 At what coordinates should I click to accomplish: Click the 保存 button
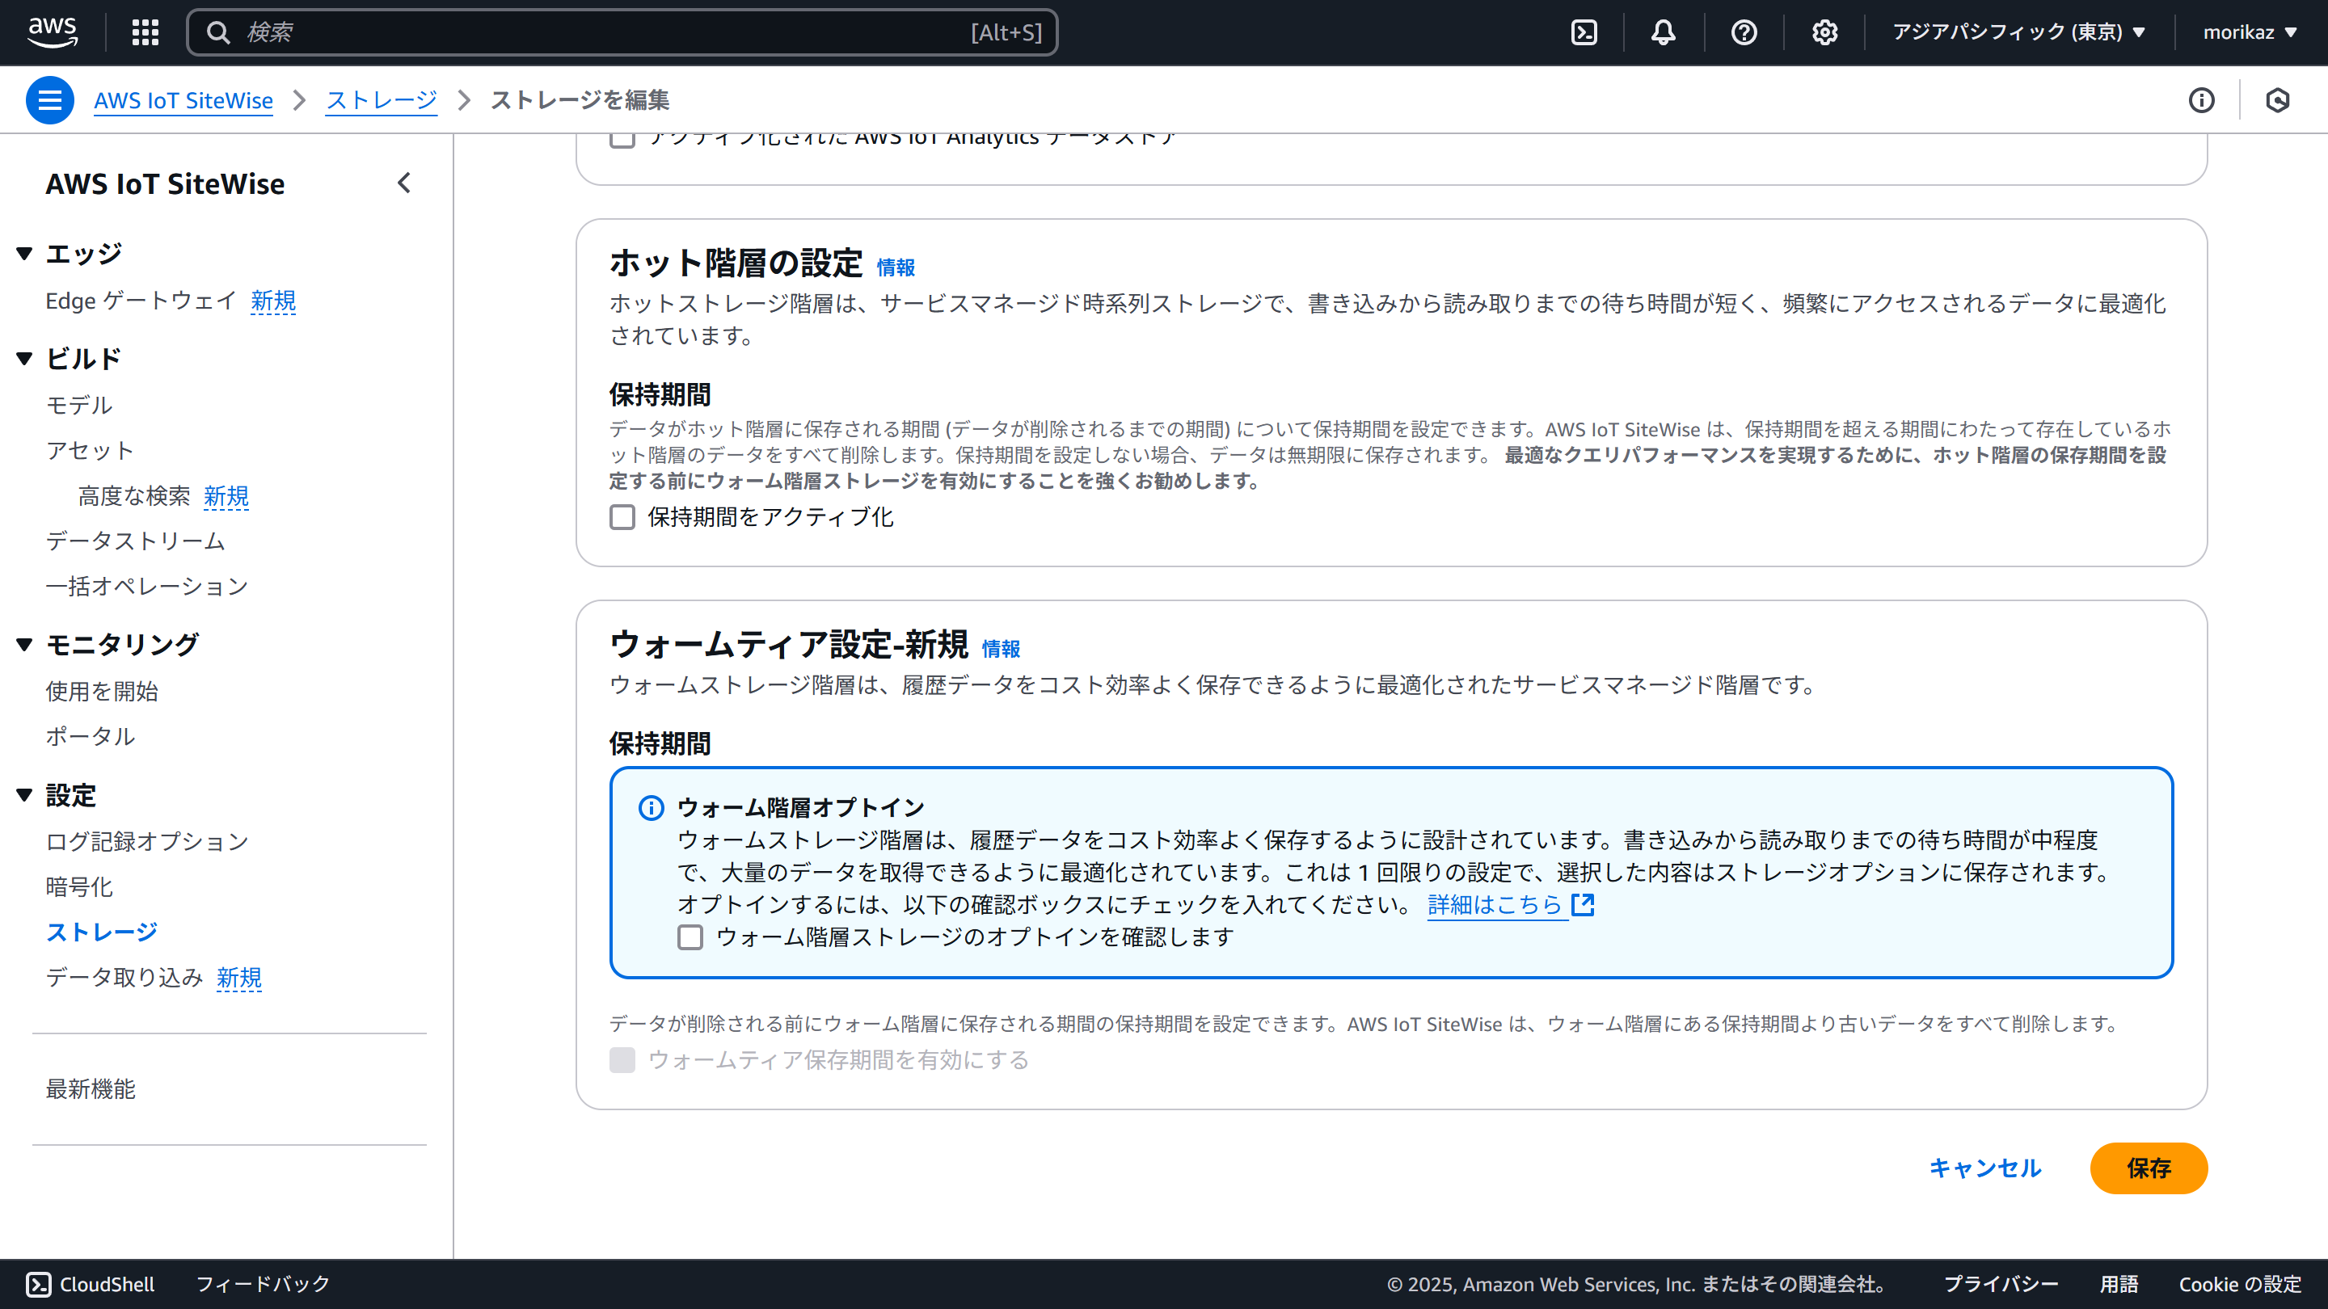(2149, 1168)
